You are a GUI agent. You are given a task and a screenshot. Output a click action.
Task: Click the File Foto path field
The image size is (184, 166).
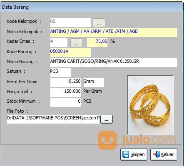[x=53, y=119]
